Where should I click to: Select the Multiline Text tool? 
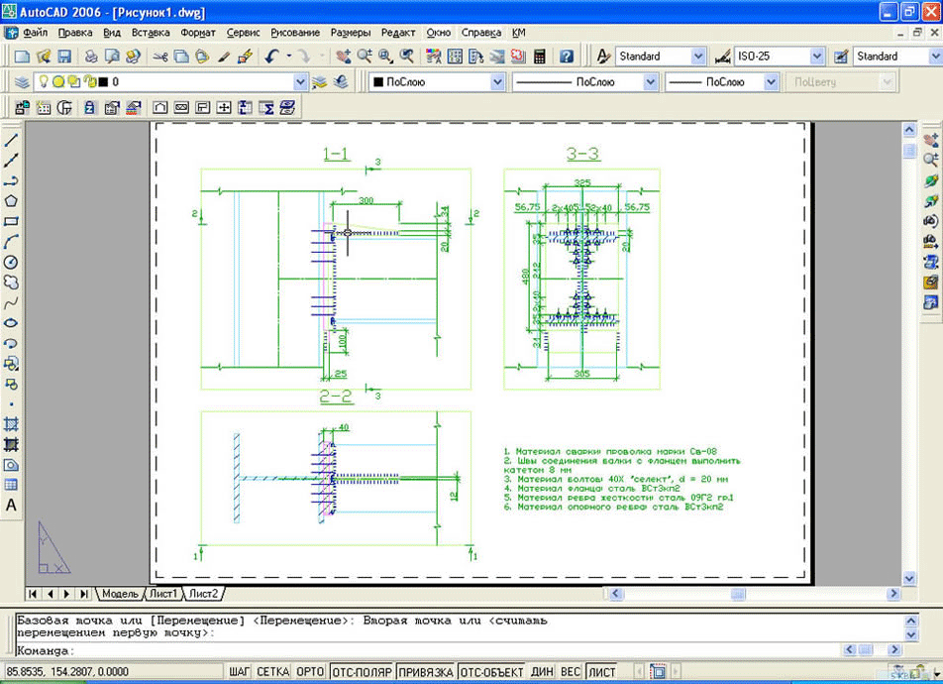(x=12, y=505)
